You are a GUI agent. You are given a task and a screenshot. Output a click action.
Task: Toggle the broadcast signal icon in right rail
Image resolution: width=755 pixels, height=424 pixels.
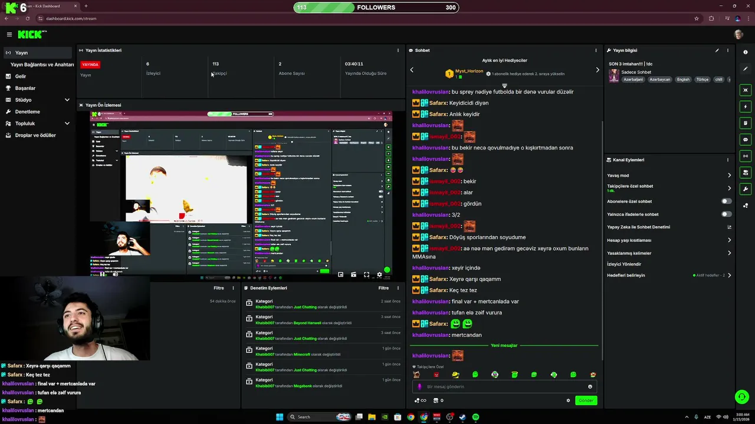point(746,156)
